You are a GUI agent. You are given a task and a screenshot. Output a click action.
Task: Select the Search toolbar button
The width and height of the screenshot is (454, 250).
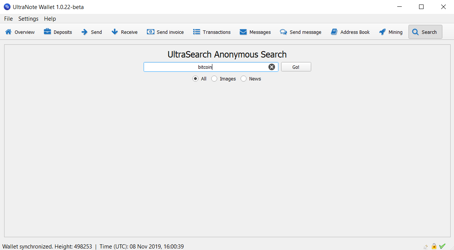[425, 32]
